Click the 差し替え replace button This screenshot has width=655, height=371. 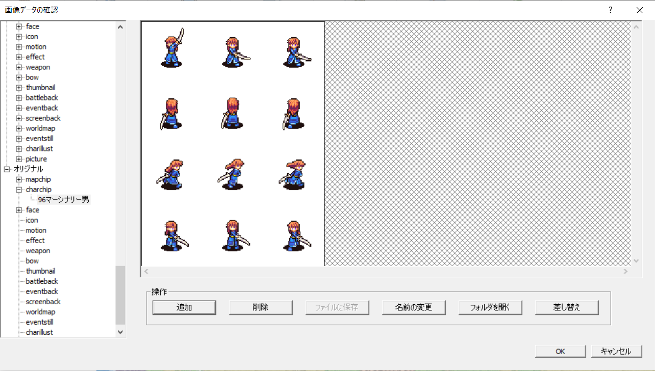[x=566, y=307]
